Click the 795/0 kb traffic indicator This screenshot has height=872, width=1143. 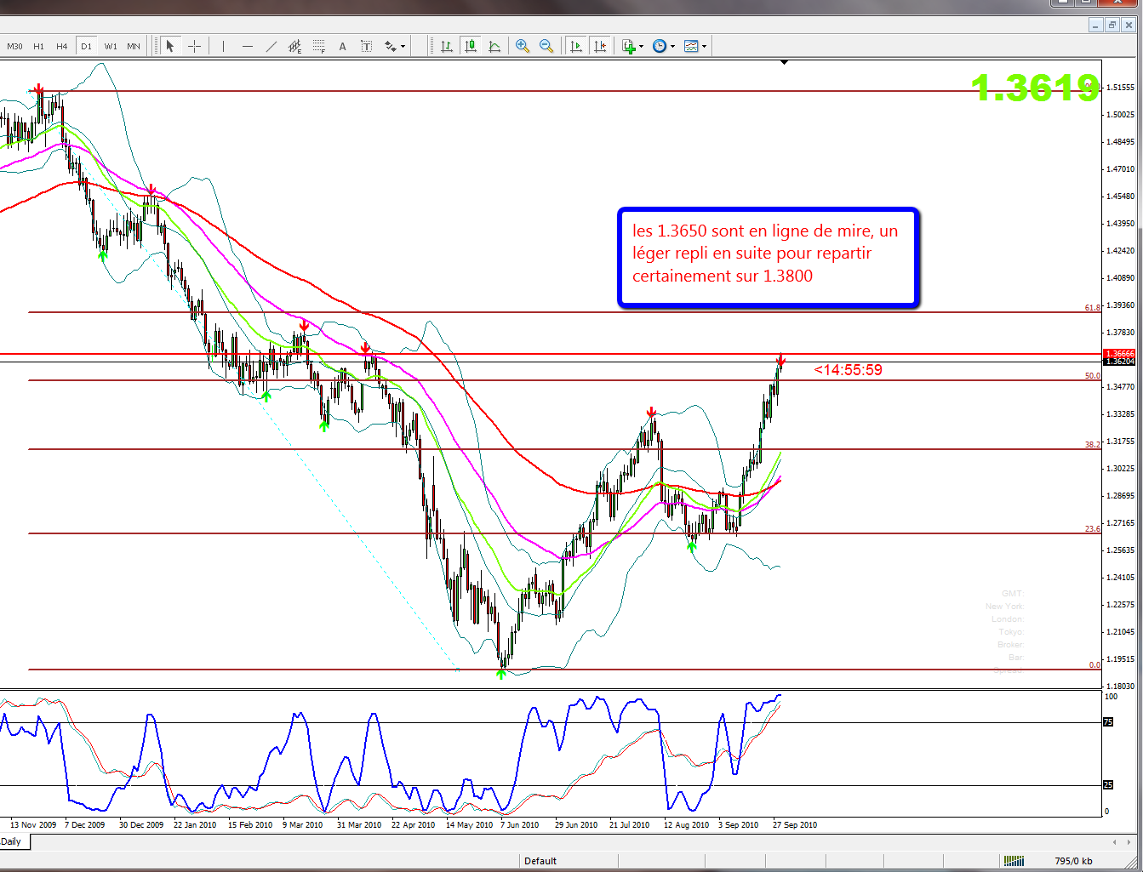(1073, 861)
